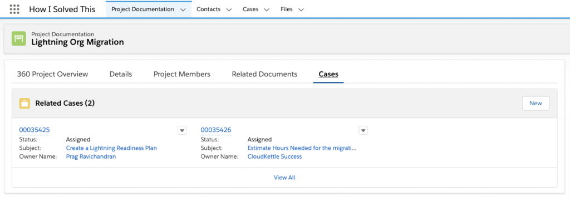Click the yellow Related Cases briefcase icon
Screen dimensions: 570x201
[x=24, y=104]
